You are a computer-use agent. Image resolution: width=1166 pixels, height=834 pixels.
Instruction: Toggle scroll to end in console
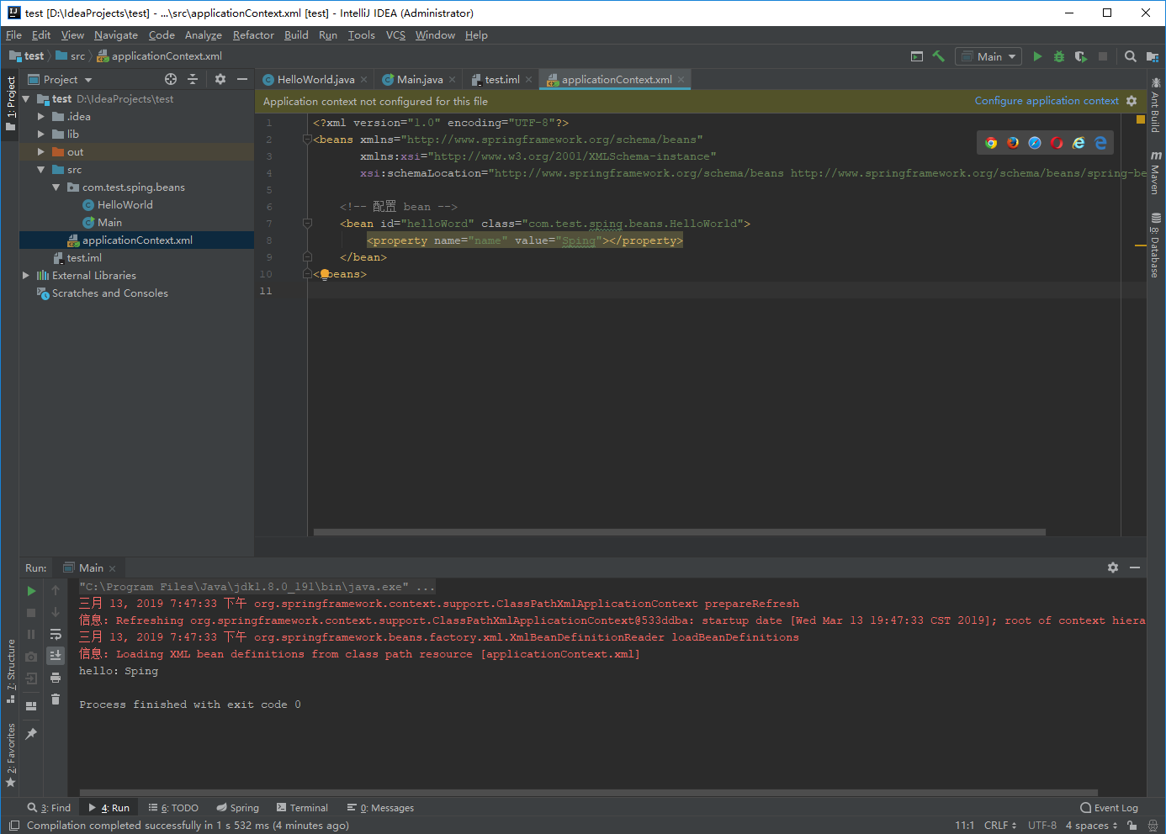(x=56, y=656)
